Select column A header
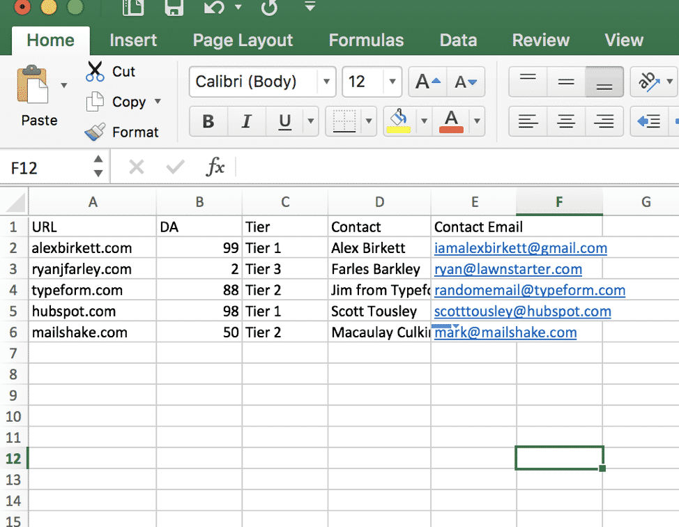The height and width of the screenshot is (527, 679). click(92, 201)
